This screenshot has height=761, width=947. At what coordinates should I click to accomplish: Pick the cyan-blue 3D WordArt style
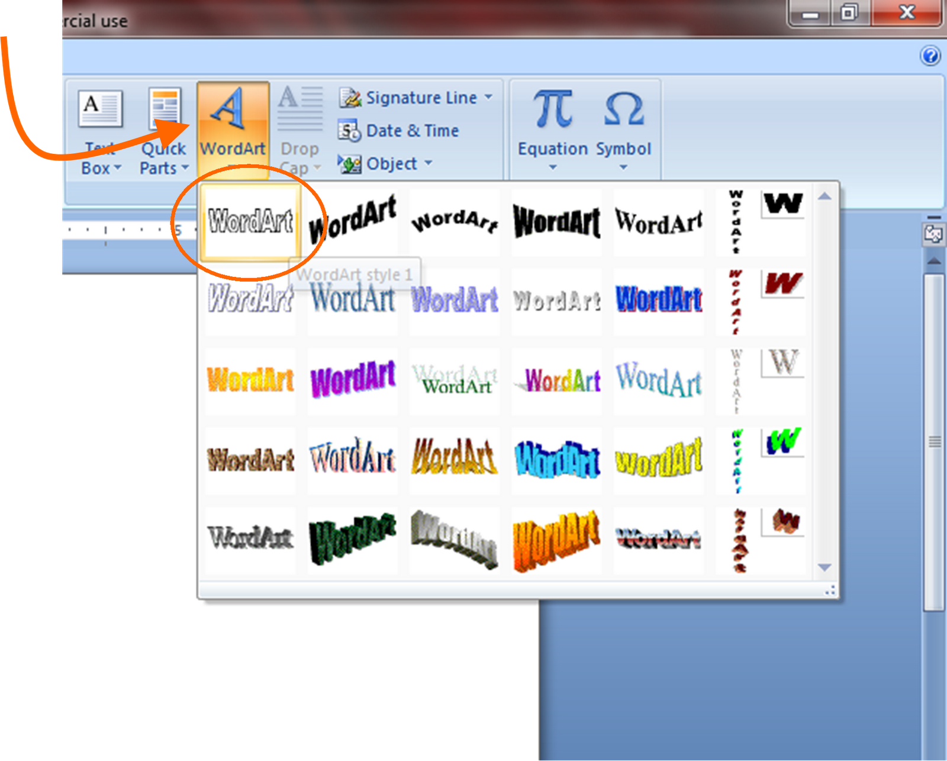[x=556, y=460]
